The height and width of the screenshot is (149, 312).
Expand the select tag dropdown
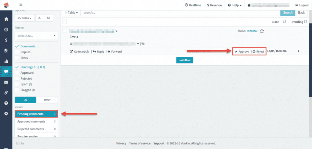pyautogui.click(x=36, y=35)
